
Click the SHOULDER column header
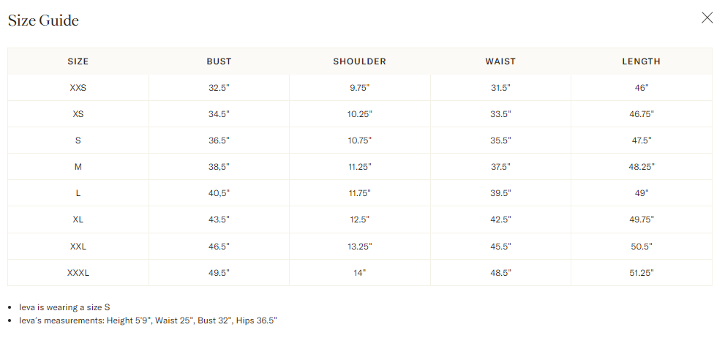(360, 61)
